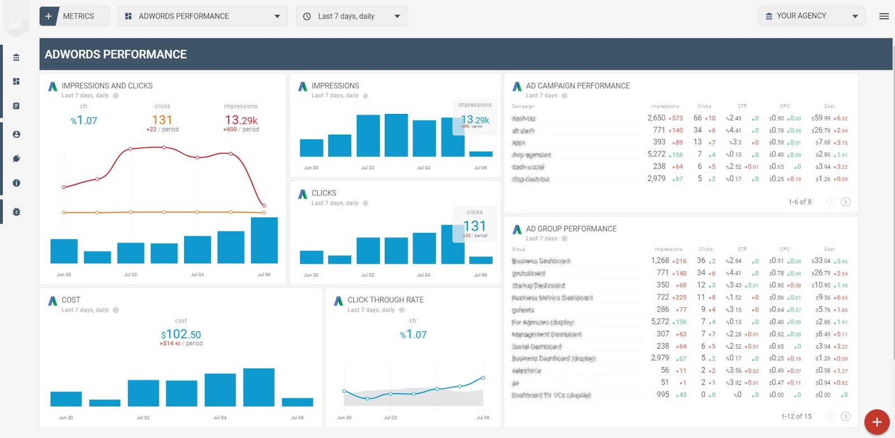This screenshot has width=895, height=438.
Task: Click the Group column header
Action: 519,249
